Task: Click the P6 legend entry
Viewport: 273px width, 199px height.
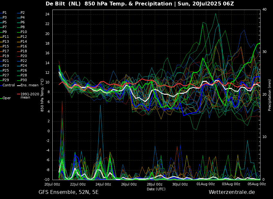Action: coord(21,22)
